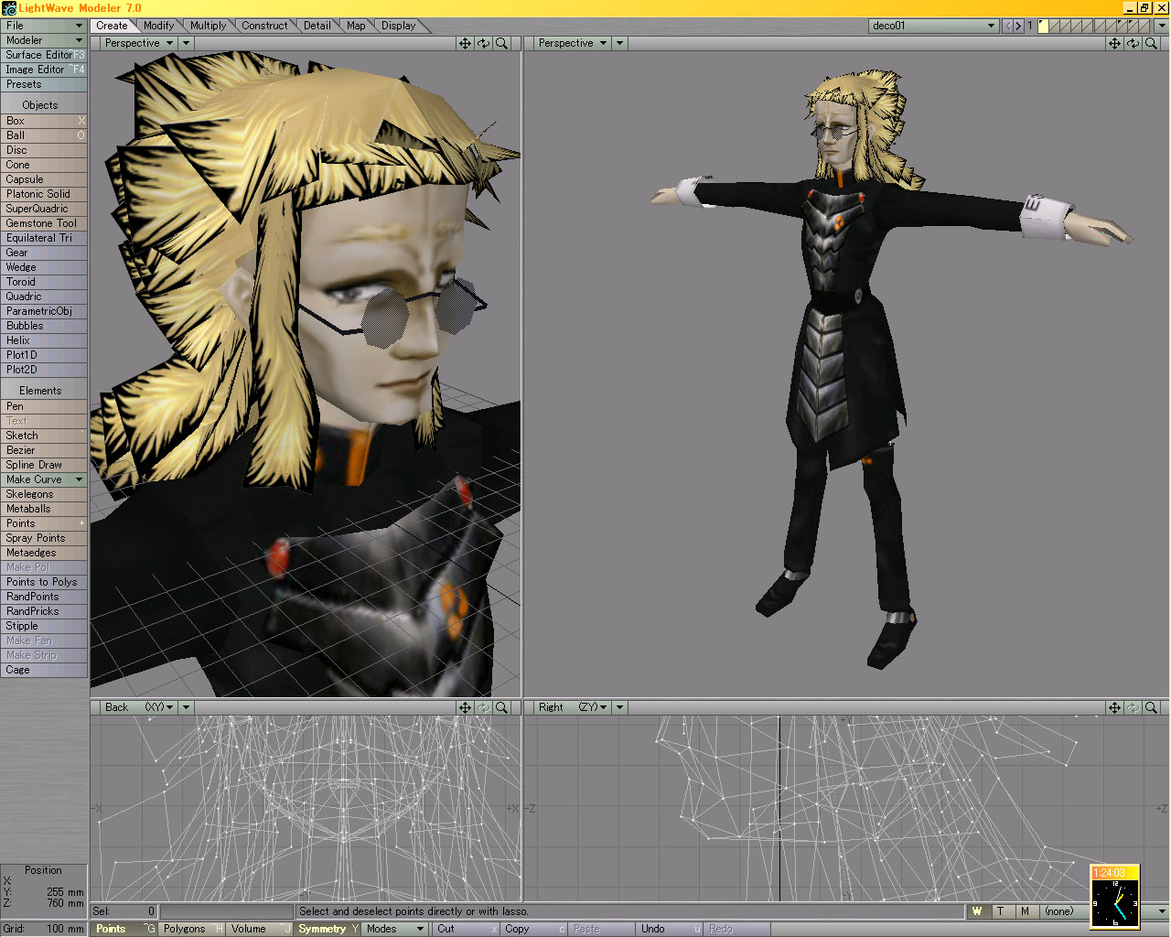Select the W weight map button
Viewport: 1171px width, 937px height.
point(977,911)
